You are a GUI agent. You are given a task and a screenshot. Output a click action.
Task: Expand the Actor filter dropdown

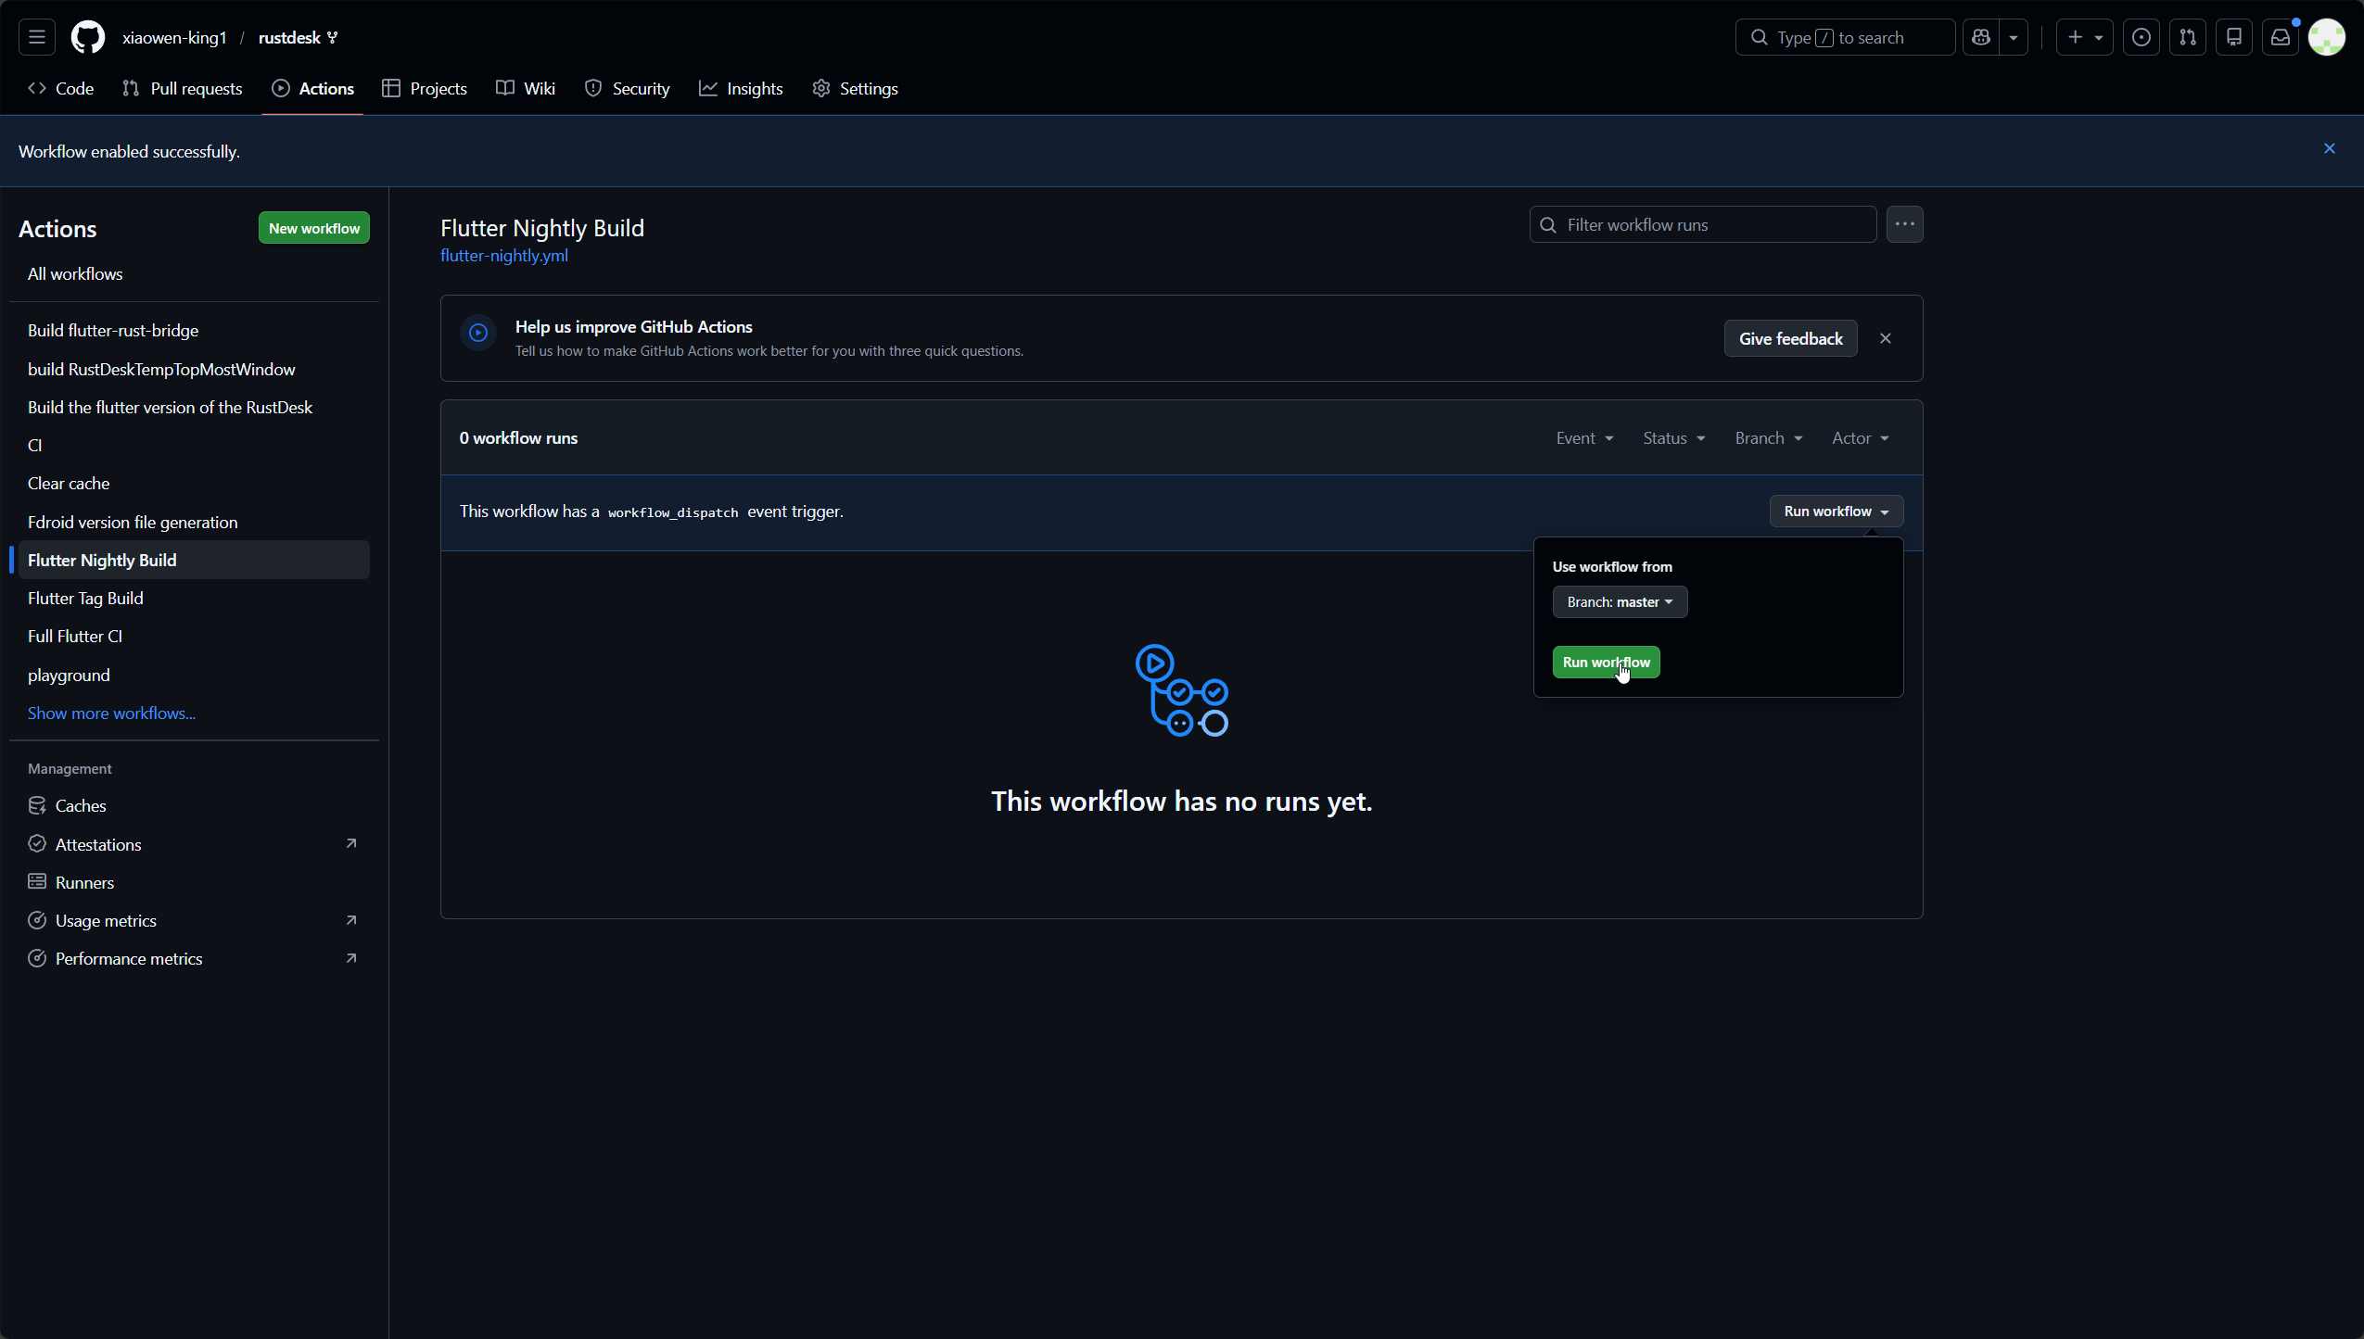(1860, 438)
